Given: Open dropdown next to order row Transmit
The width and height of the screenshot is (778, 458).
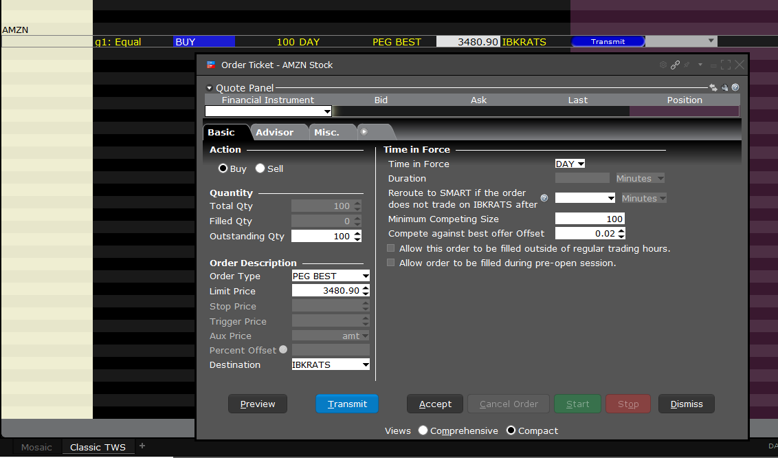Looking at the screenshot, I should tap(711, 41).
